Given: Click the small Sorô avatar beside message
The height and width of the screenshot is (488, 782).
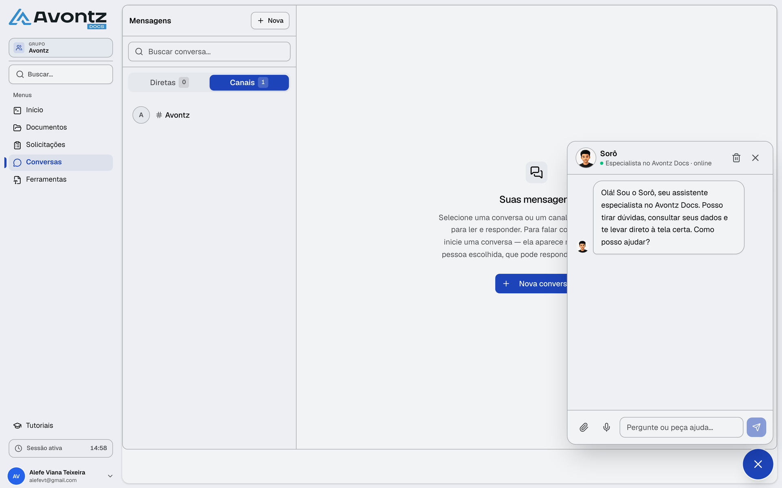Looking at the screenshot, I should (x=582, y=246).
